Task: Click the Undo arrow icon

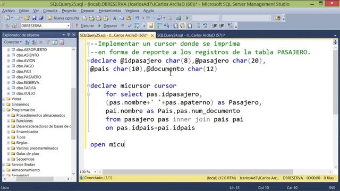Action: (137, 18)
